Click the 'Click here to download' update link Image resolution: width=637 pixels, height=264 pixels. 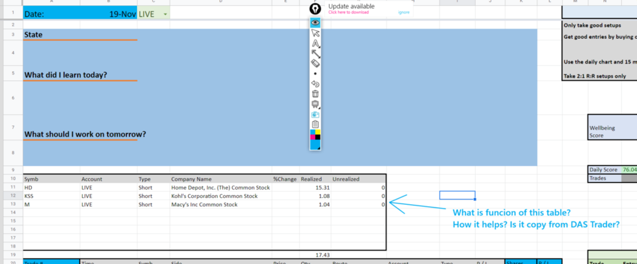(348, 12)
